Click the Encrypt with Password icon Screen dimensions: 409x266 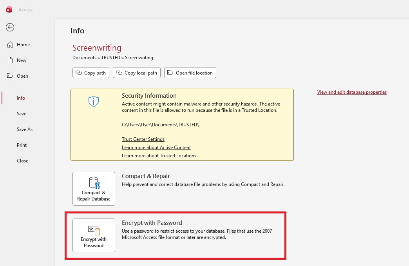(94, 230)
